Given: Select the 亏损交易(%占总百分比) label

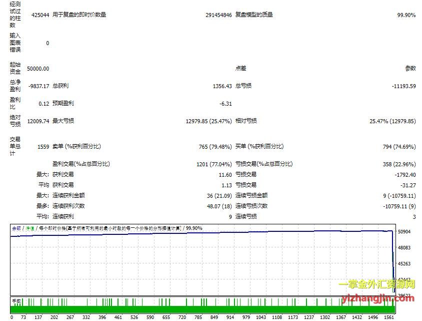Looking at the screenshot, I should pyautogui.click(x=264, y=164).
